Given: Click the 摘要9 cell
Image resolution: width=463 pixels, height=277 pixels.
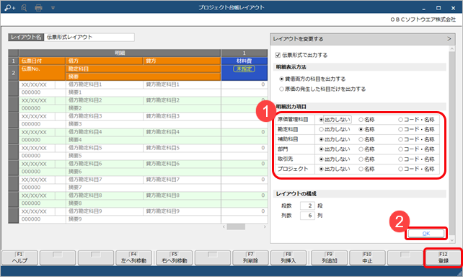Looking at the screenshot, I should pyautogui.click(x=143, y=219).
